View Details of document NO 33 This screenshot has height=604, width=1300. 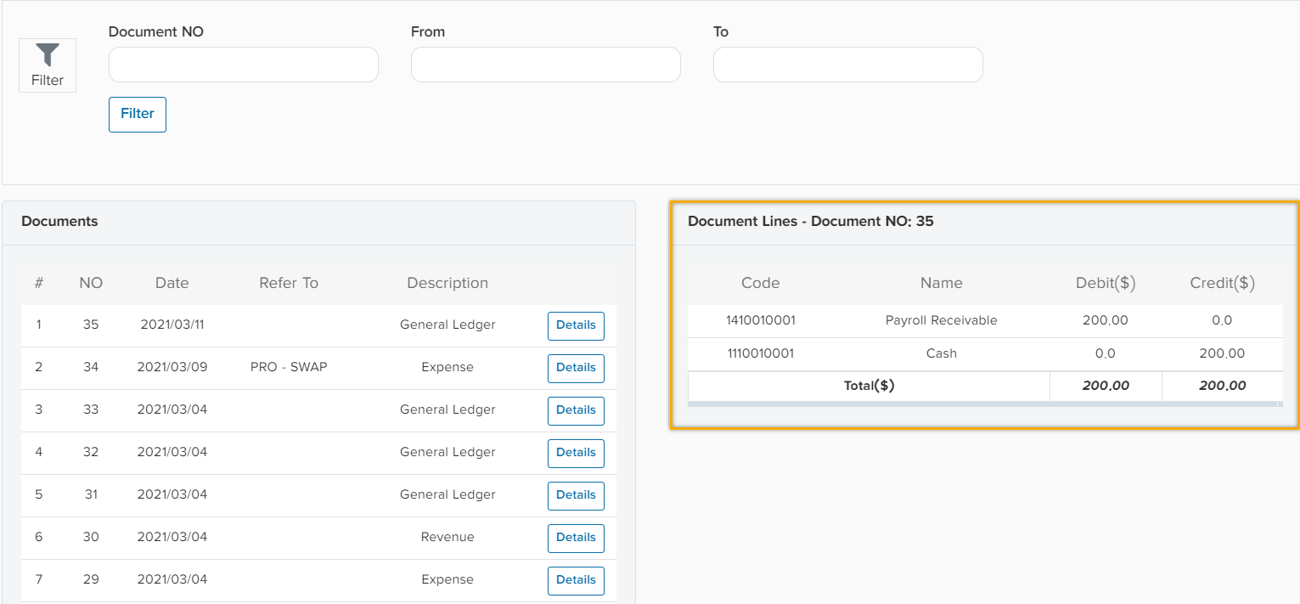pos(576,410)
